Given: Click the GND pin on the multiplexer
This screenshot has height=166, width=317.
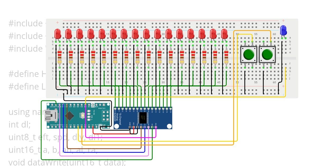Looking at the screenshot, I should [130, 127].
